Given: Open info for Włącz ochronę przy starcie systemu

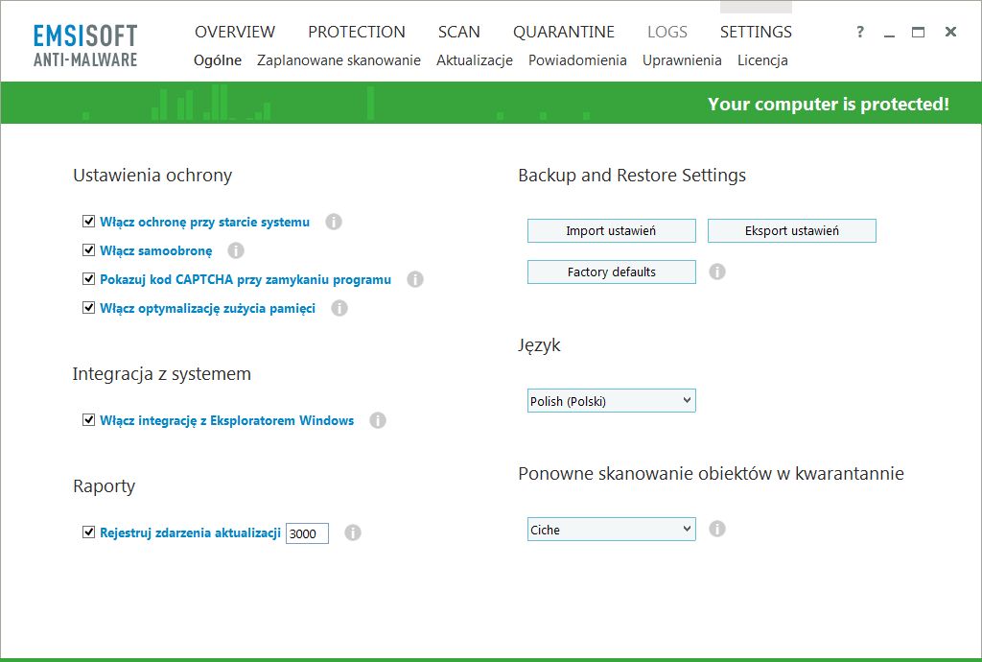Looking at the screenshot, I should [334, 222].
